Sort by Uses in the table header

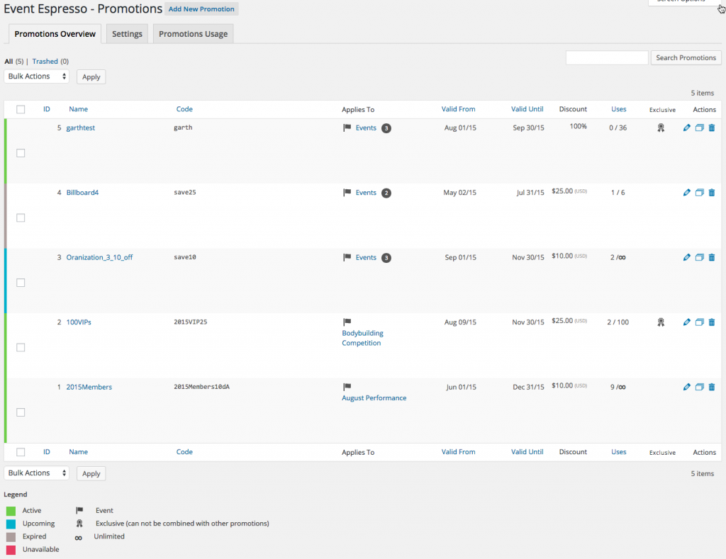pos(618,109)
